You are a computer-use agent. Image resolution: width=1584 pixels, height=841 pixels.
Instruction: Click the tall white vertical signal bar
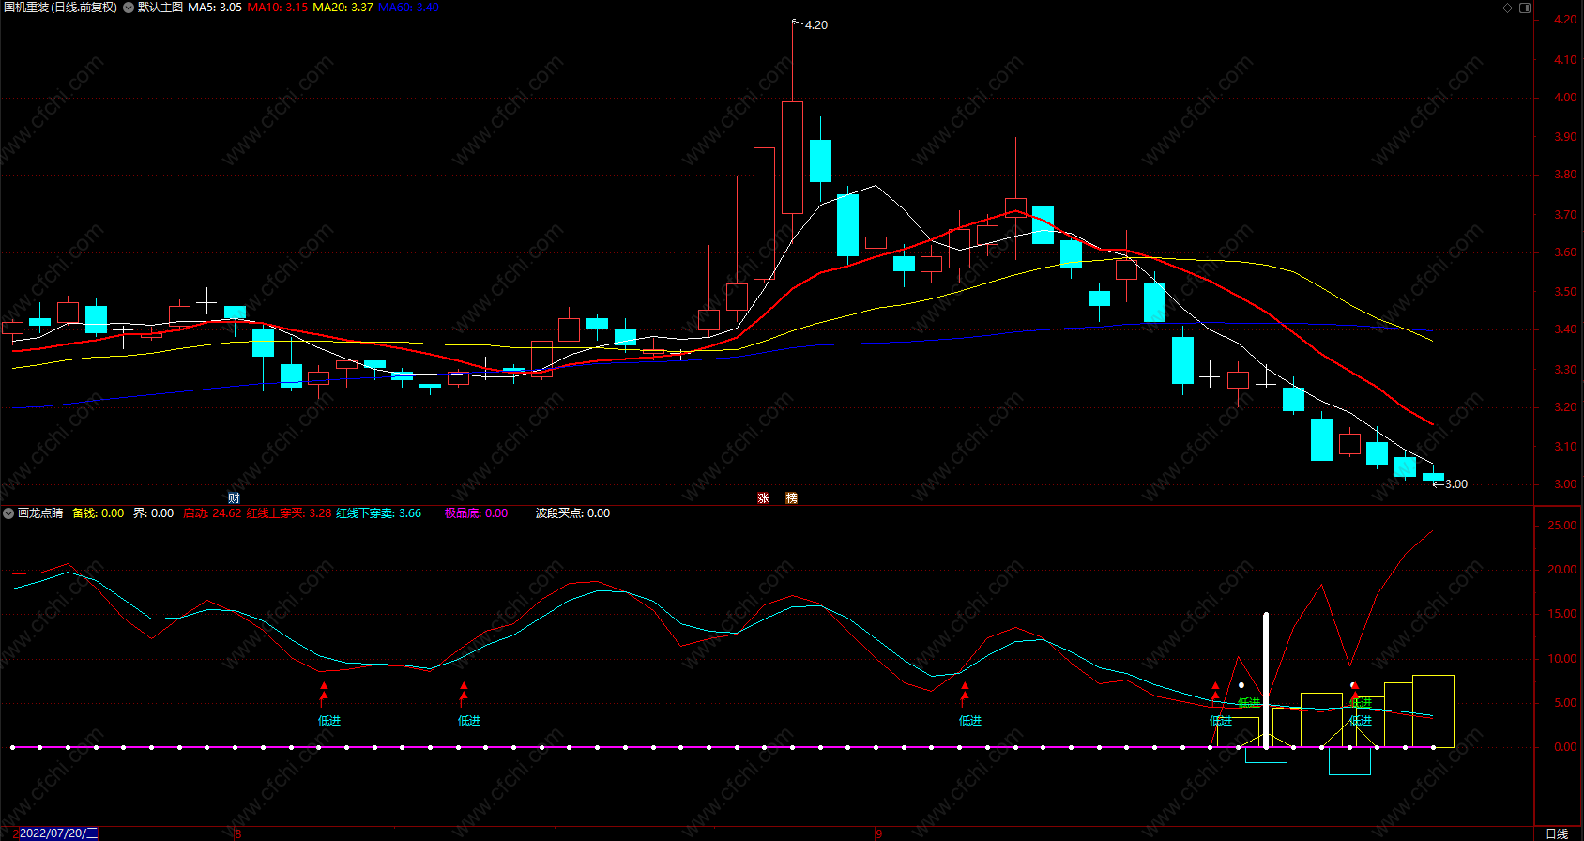(x=1267, y=680)
